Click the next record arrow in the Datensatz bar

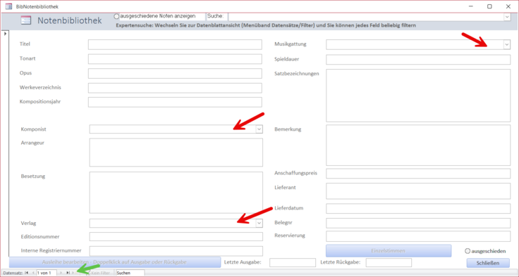(x=61, y=273)
